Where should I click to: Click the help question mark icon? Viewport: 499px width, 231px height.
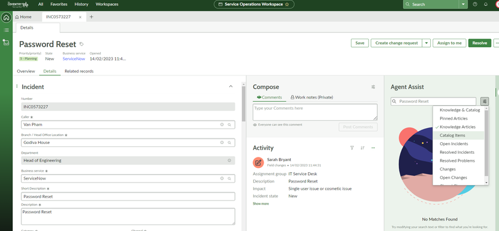[475, 4]
